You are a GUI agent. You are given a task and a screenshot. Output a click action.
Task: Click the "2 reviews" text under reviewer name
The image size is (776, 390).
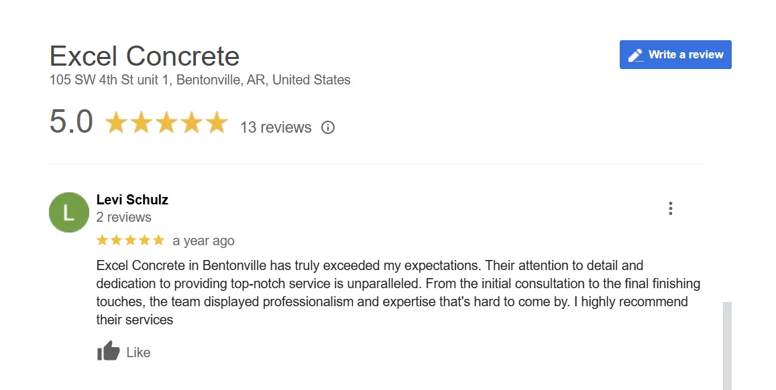click(x=124, y=217)
